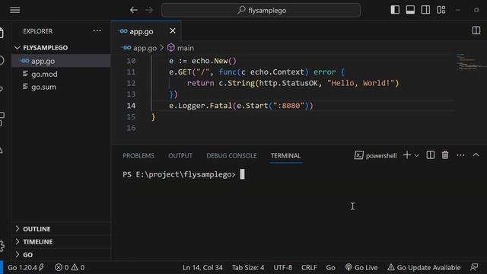487x274 pixels.
Task: Select the TERMINAL tab
Action: pyautogui.click(x=285, y=155)
